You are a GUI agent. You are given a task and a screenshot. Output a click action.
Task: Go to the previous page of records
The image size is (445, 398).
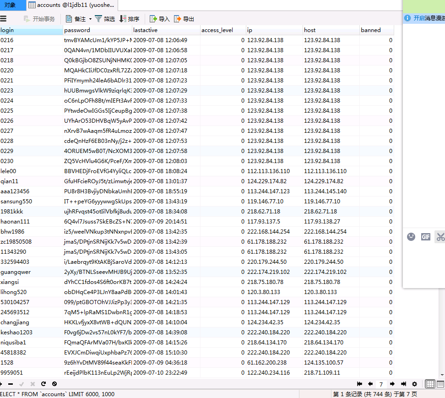[x=370, y=384]
